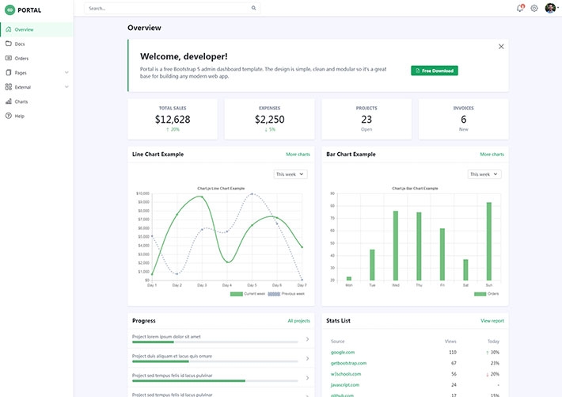
Task: Expand the External submenu chevron
Action: point(66,87)
